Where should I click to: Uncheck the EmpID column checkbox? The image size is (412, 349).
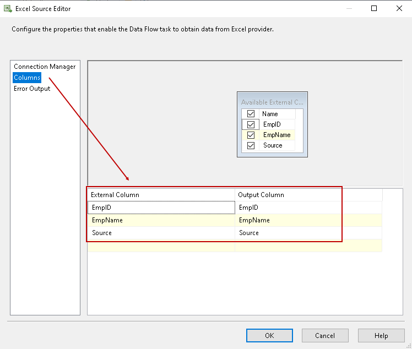click(x=251, y=124)
